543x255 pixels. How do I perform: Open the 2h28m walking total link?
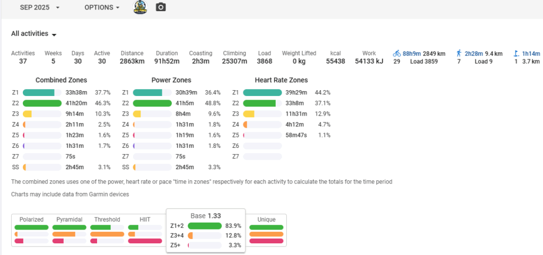point(474,54)
